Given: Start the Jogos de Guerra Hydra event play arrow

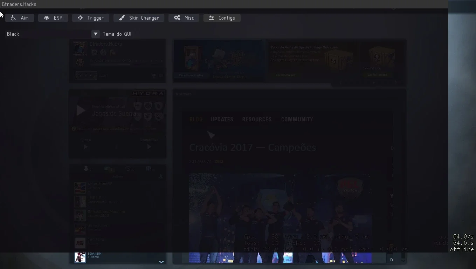Looking at the screenshot, I should click(81, 110).
